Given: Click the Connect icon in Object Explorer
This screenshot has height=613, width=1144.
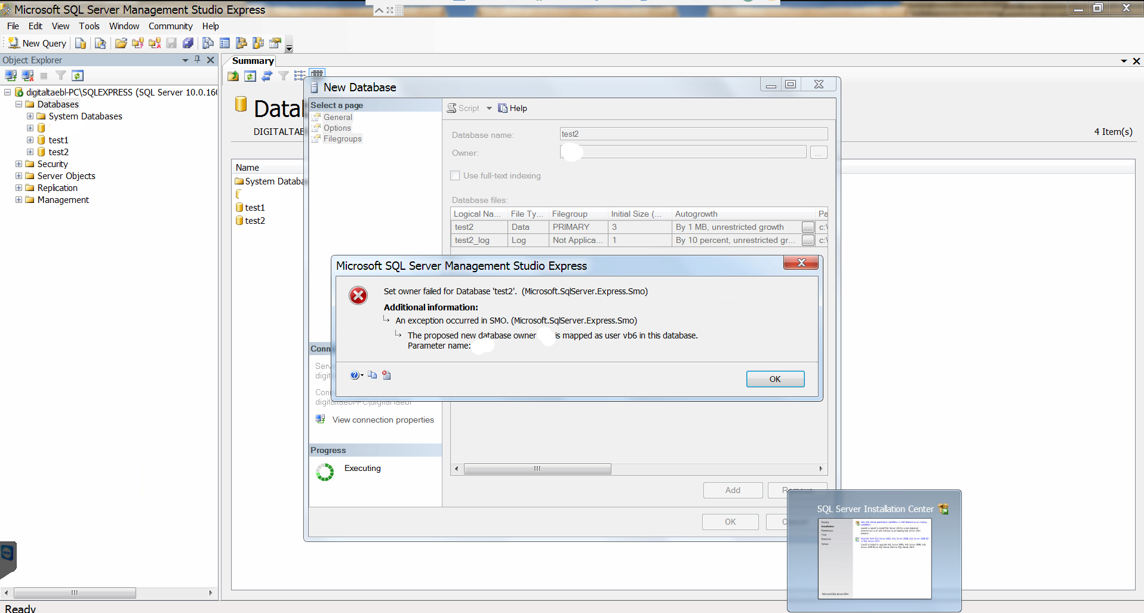Looking at the screenshot, I should coord(11,76).
